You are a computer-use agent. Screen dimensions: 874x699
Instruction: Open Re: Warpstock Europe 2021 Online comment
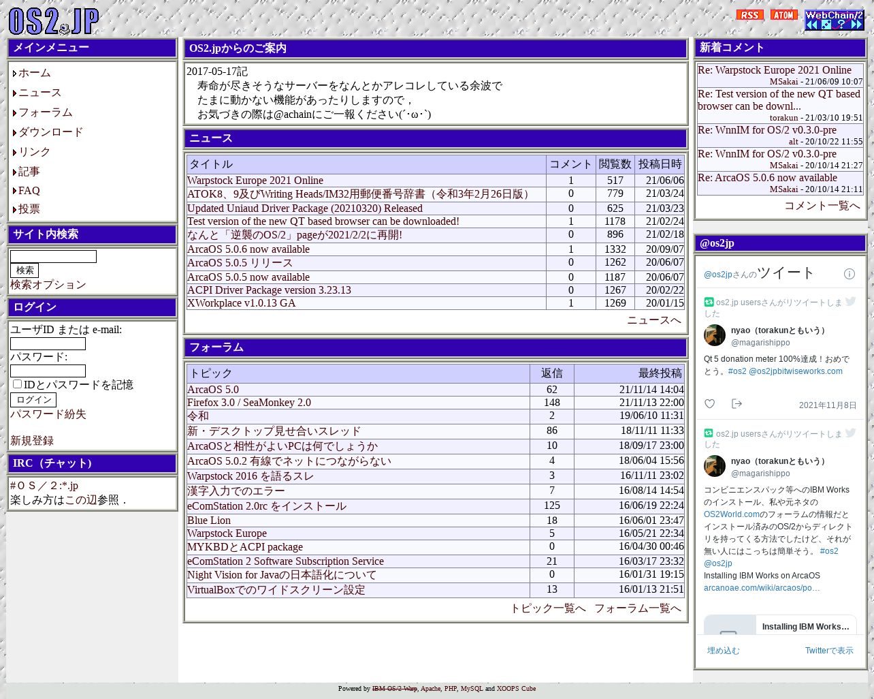(775, 70)
